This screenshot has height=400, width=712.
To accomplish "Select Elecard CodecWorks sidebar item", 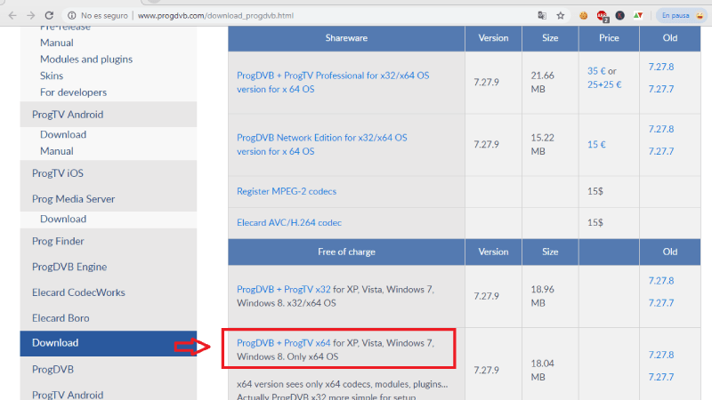I will tap(109, 292).
